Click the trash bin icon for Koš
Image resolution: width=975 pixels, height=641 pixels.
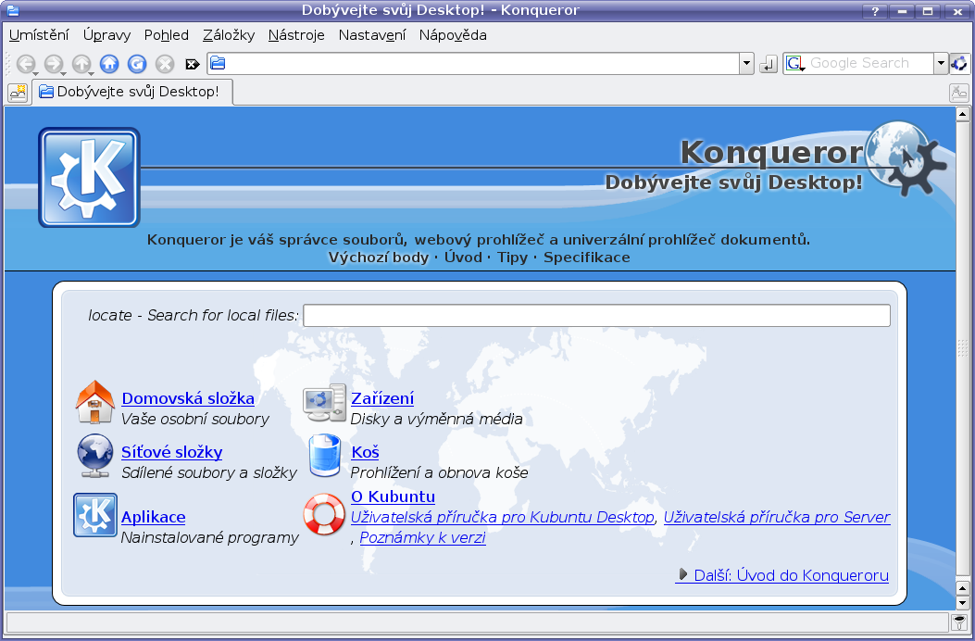pos(325,456)
